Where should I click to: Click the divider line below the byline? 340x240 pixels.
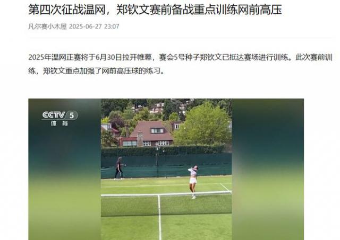pos(181,38)
